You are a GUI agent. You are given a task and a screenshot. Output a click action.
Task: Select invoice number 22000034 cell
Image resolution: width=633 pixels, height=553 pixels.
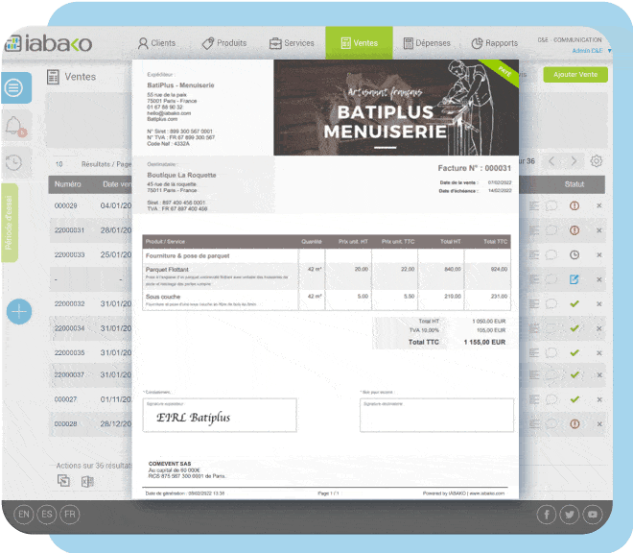pos(69,328)
